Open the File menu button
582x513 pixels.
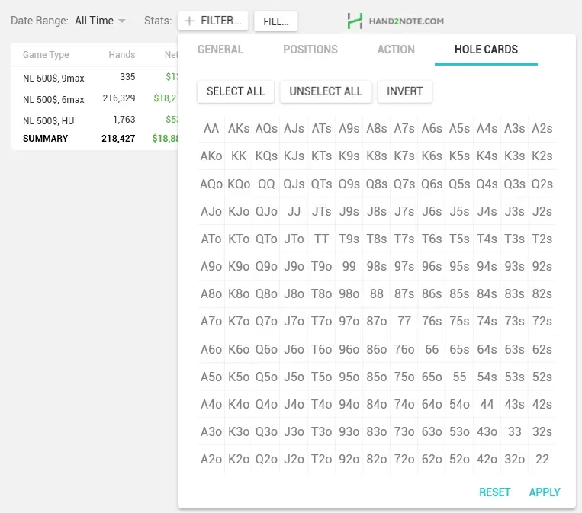275,21
